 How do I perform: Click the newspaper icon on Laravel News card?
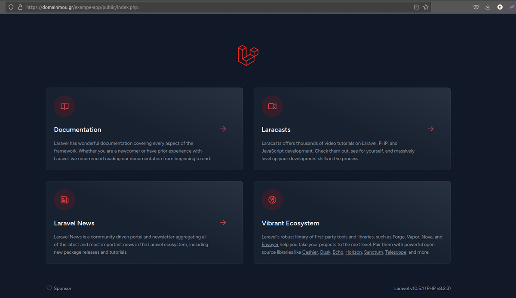tap(64, 200)
